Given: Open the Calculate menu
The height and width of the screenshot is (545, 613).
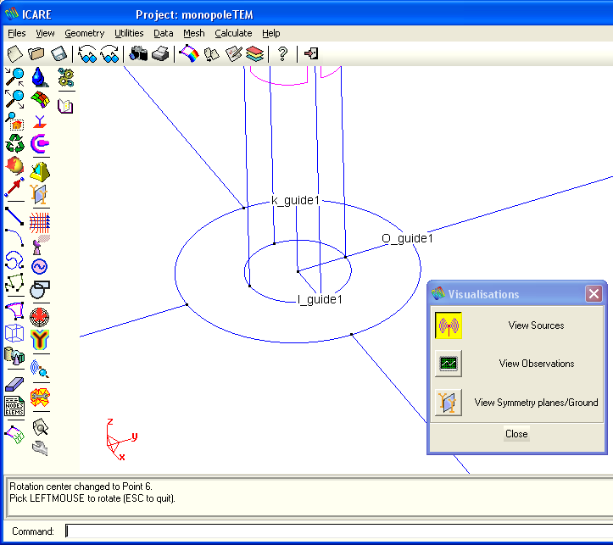Looking at the screenshot, I should 233,33.
